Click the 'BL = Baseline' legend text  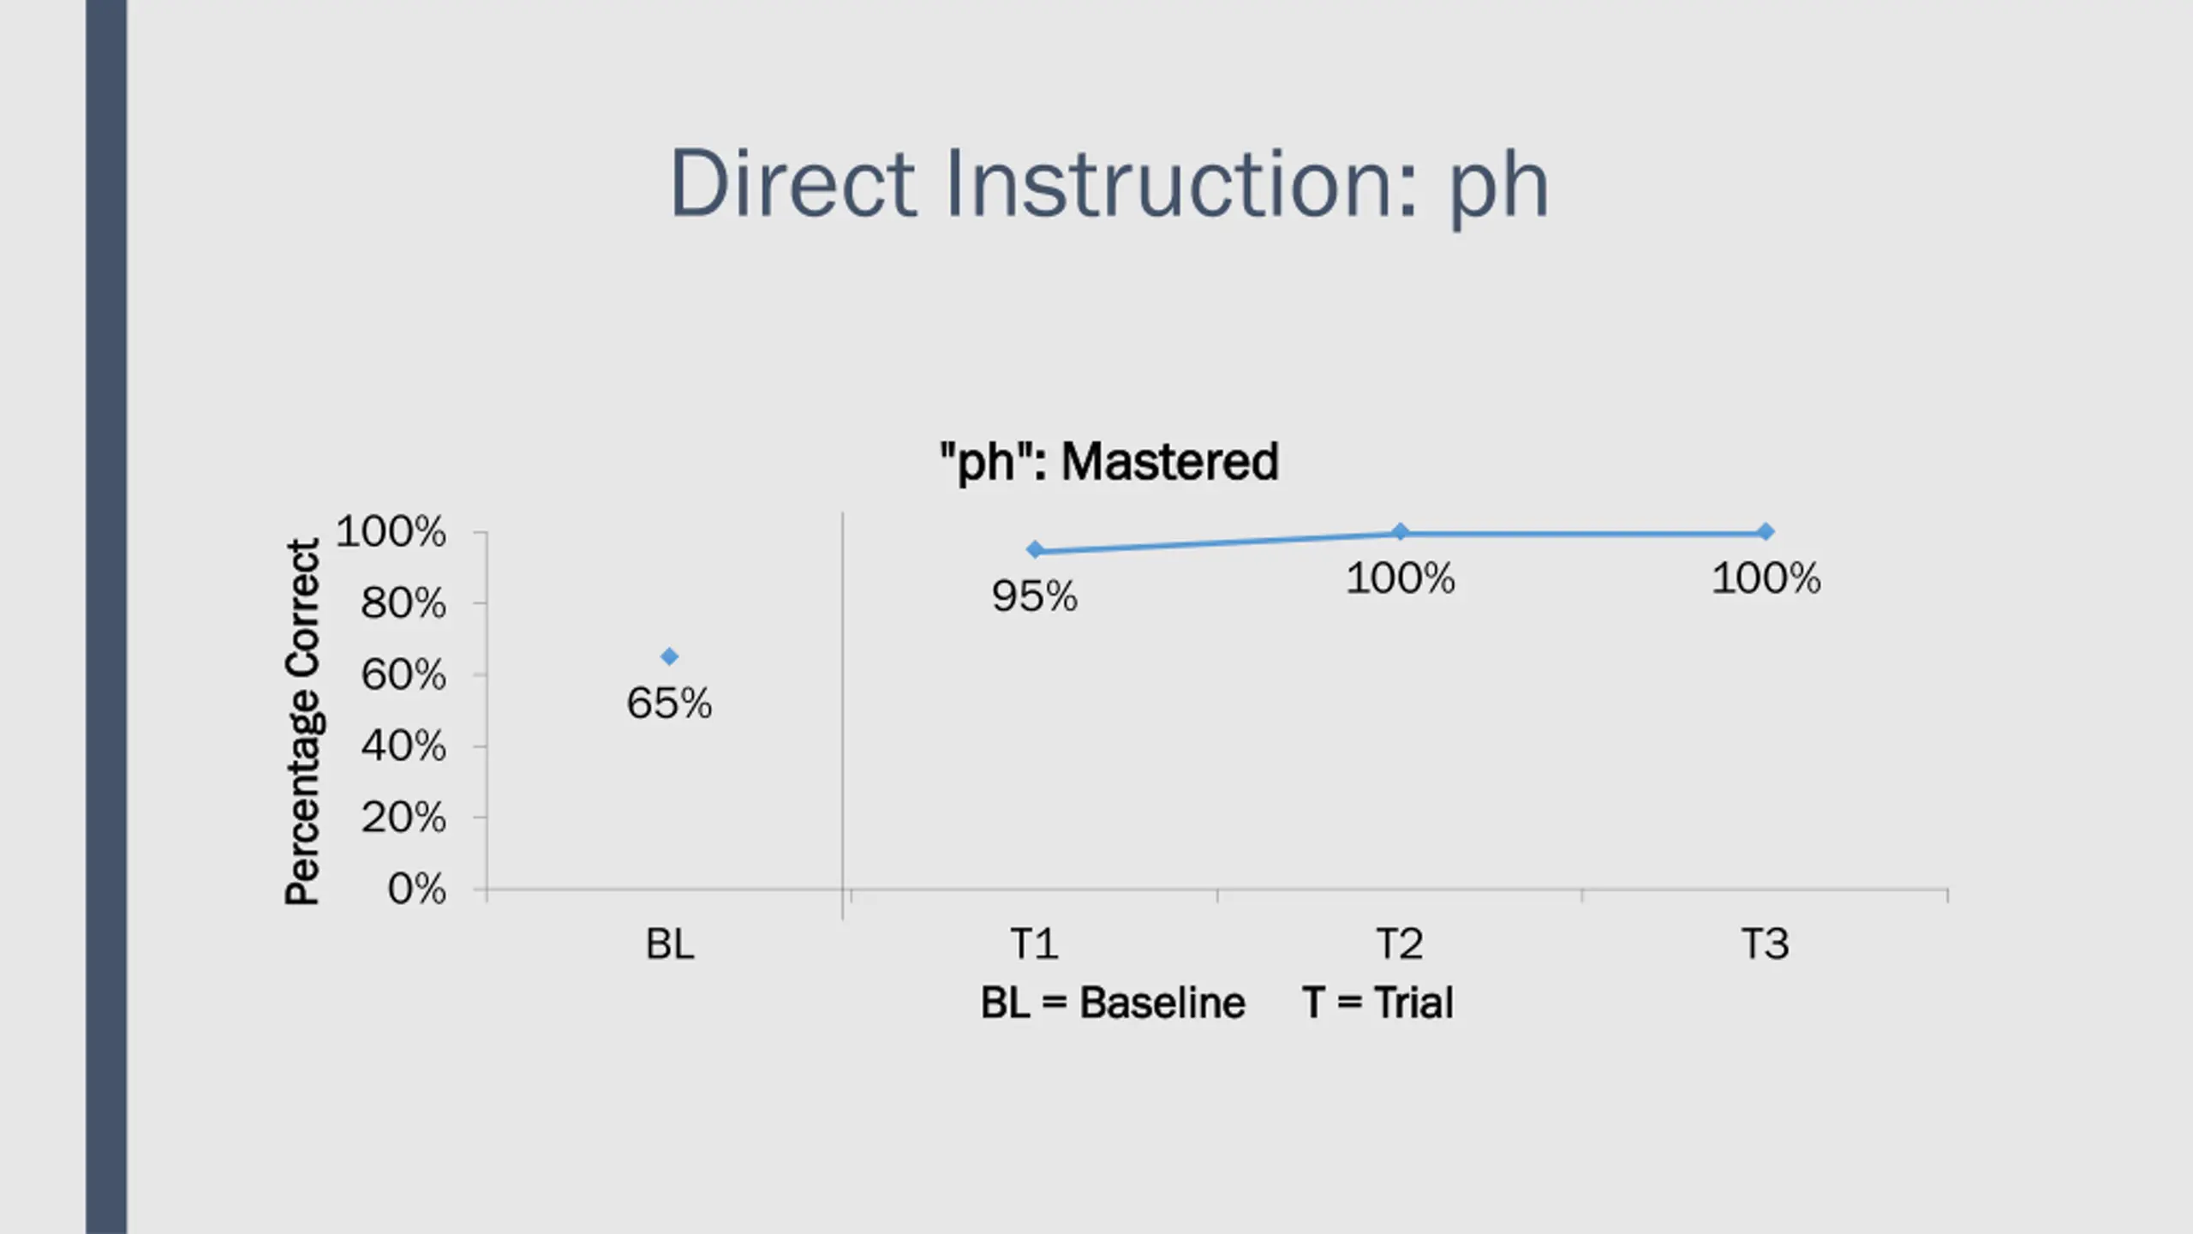[x=1113, y=1003]
